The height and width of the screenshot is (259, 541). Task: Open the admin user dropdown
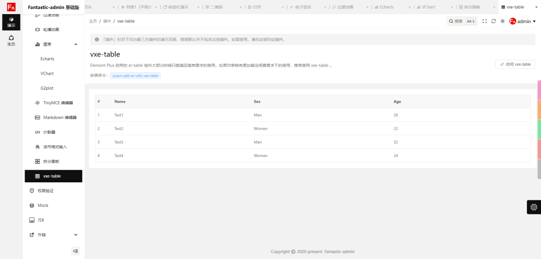point(522,22)
